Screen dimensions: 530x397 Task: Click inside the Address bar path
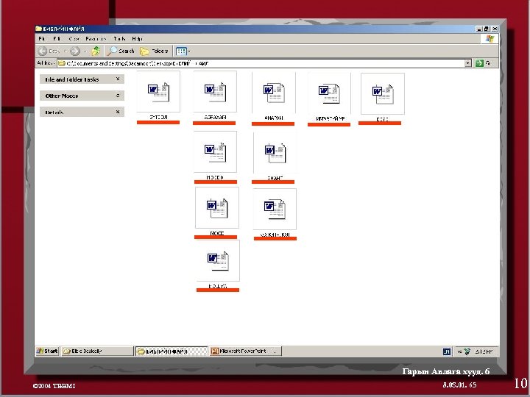pyautogui.click(x=264, y=63)
